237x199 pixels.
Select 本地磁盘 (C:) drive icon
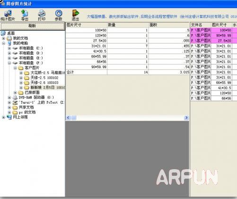tap(15, 48)
